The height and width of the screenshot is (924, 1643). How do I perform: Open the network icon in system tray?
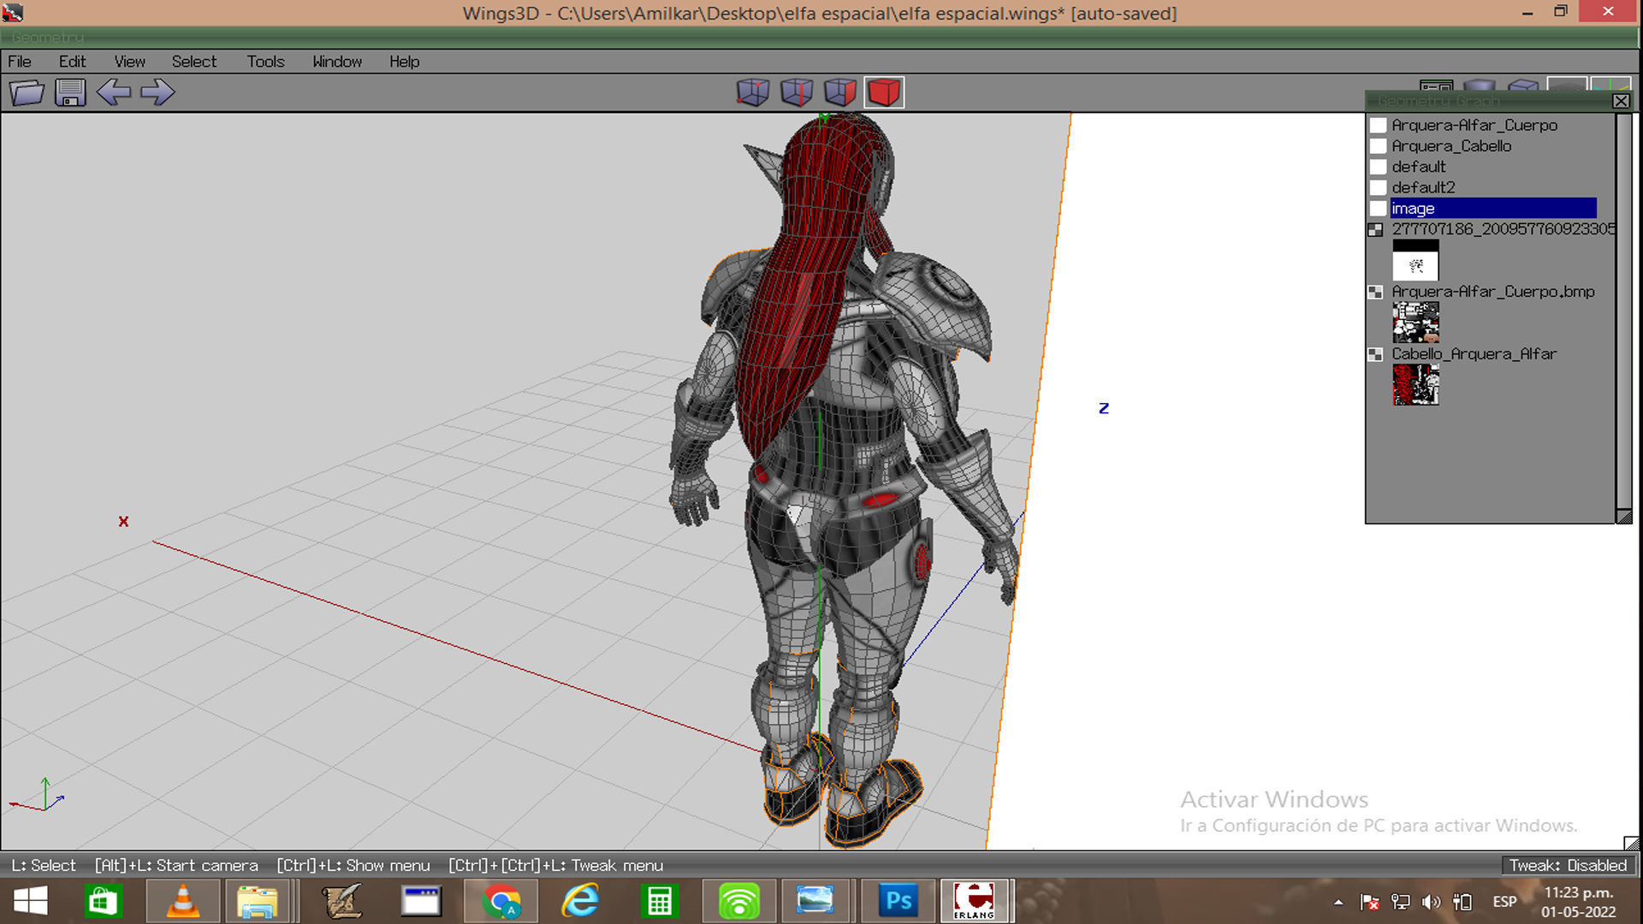click(x=1401, y=902)
